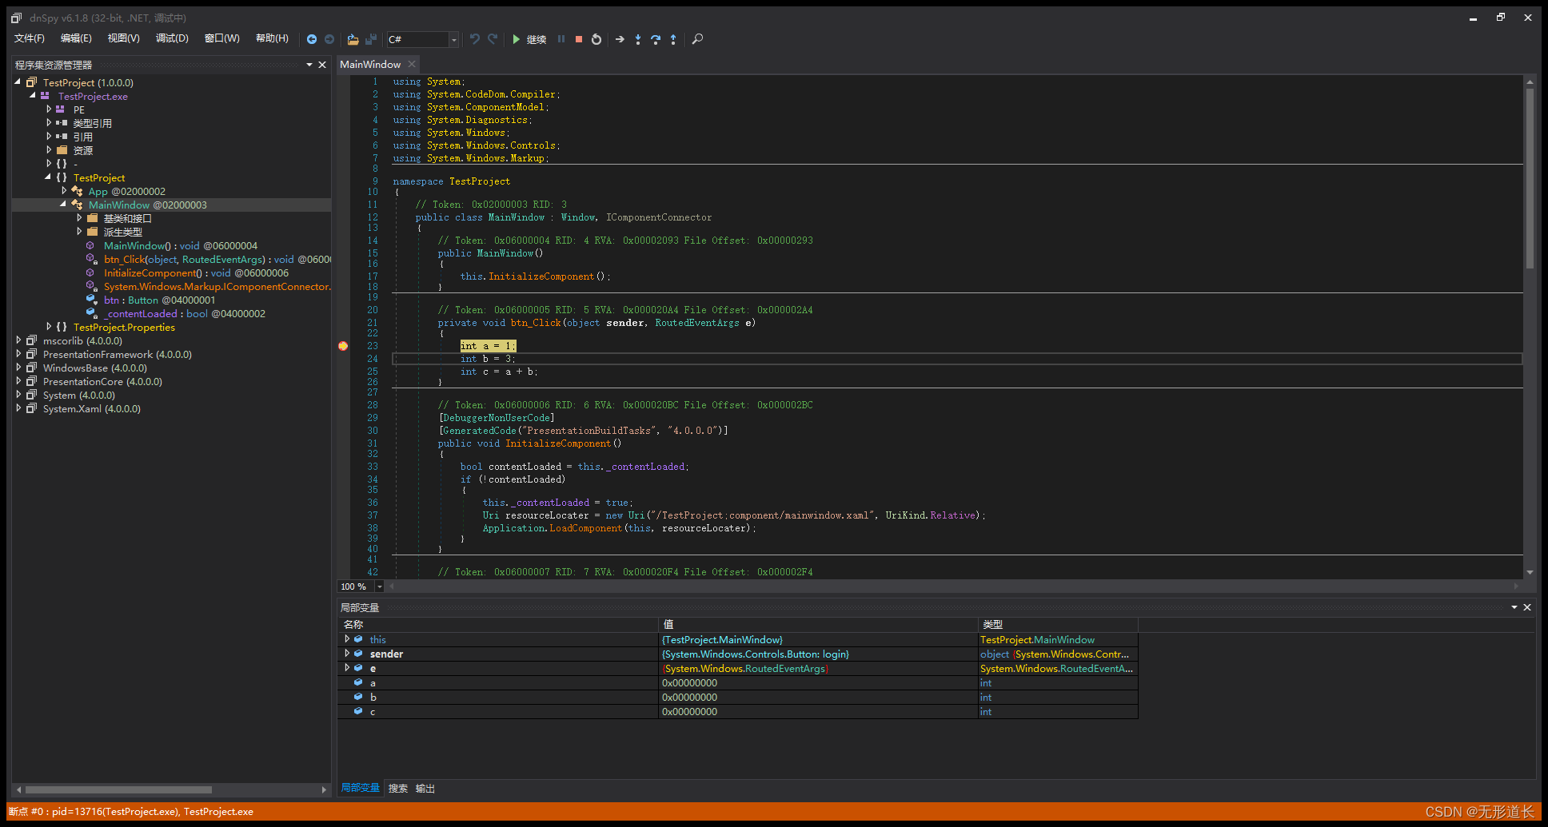This screenshot has width=1548, height=827.
Task: Click the green continue (继续) button
Action: 529,39
